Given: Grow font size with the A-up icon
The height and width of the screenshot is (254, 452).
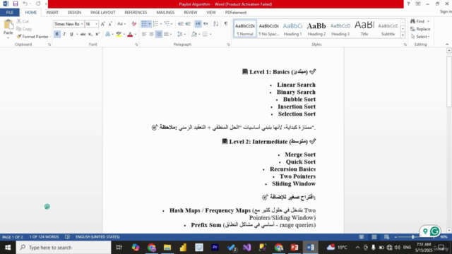Looking at the screenshot, I should [103, 24].
